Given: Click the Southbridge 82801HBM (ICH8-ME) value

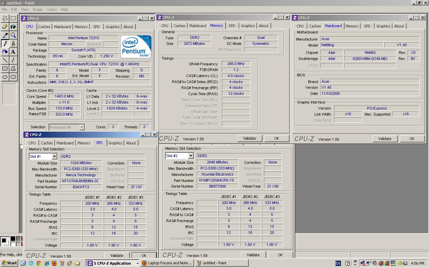Looking at the screenshot, I should pyautogui.click(x=370, y=59).
